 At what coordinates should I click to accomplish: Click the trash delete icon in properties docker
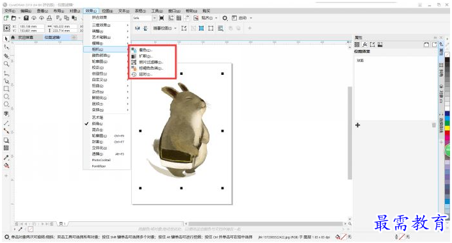pyautogui.click(x=434, y=125)
